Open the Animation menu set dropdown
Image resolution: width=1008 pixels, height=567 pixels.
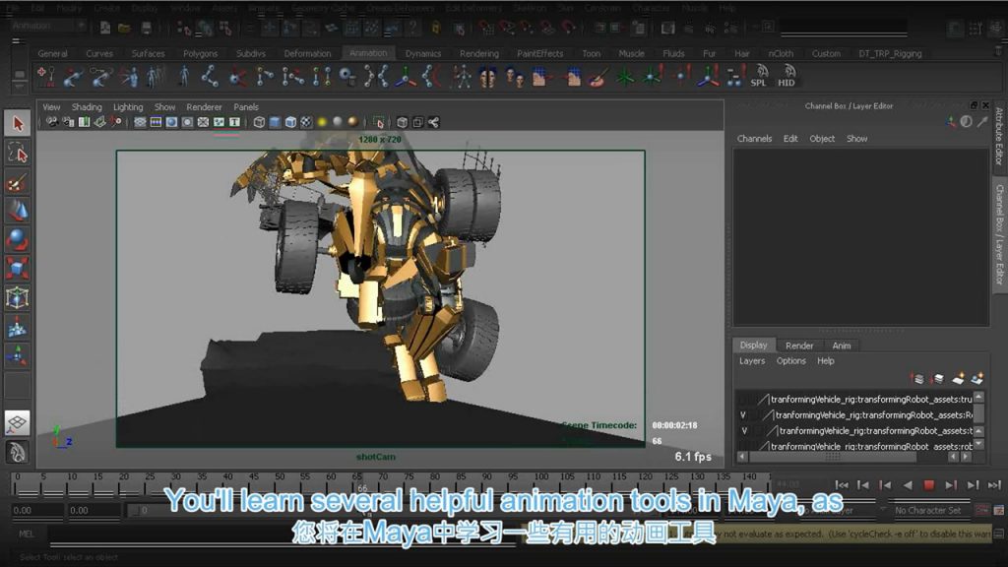click(49, 26)
